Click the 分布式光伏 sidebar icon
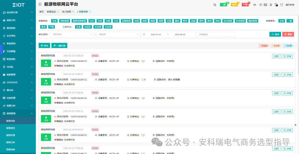Viewport: 299px width, 154px height. [x=4, y=82]
